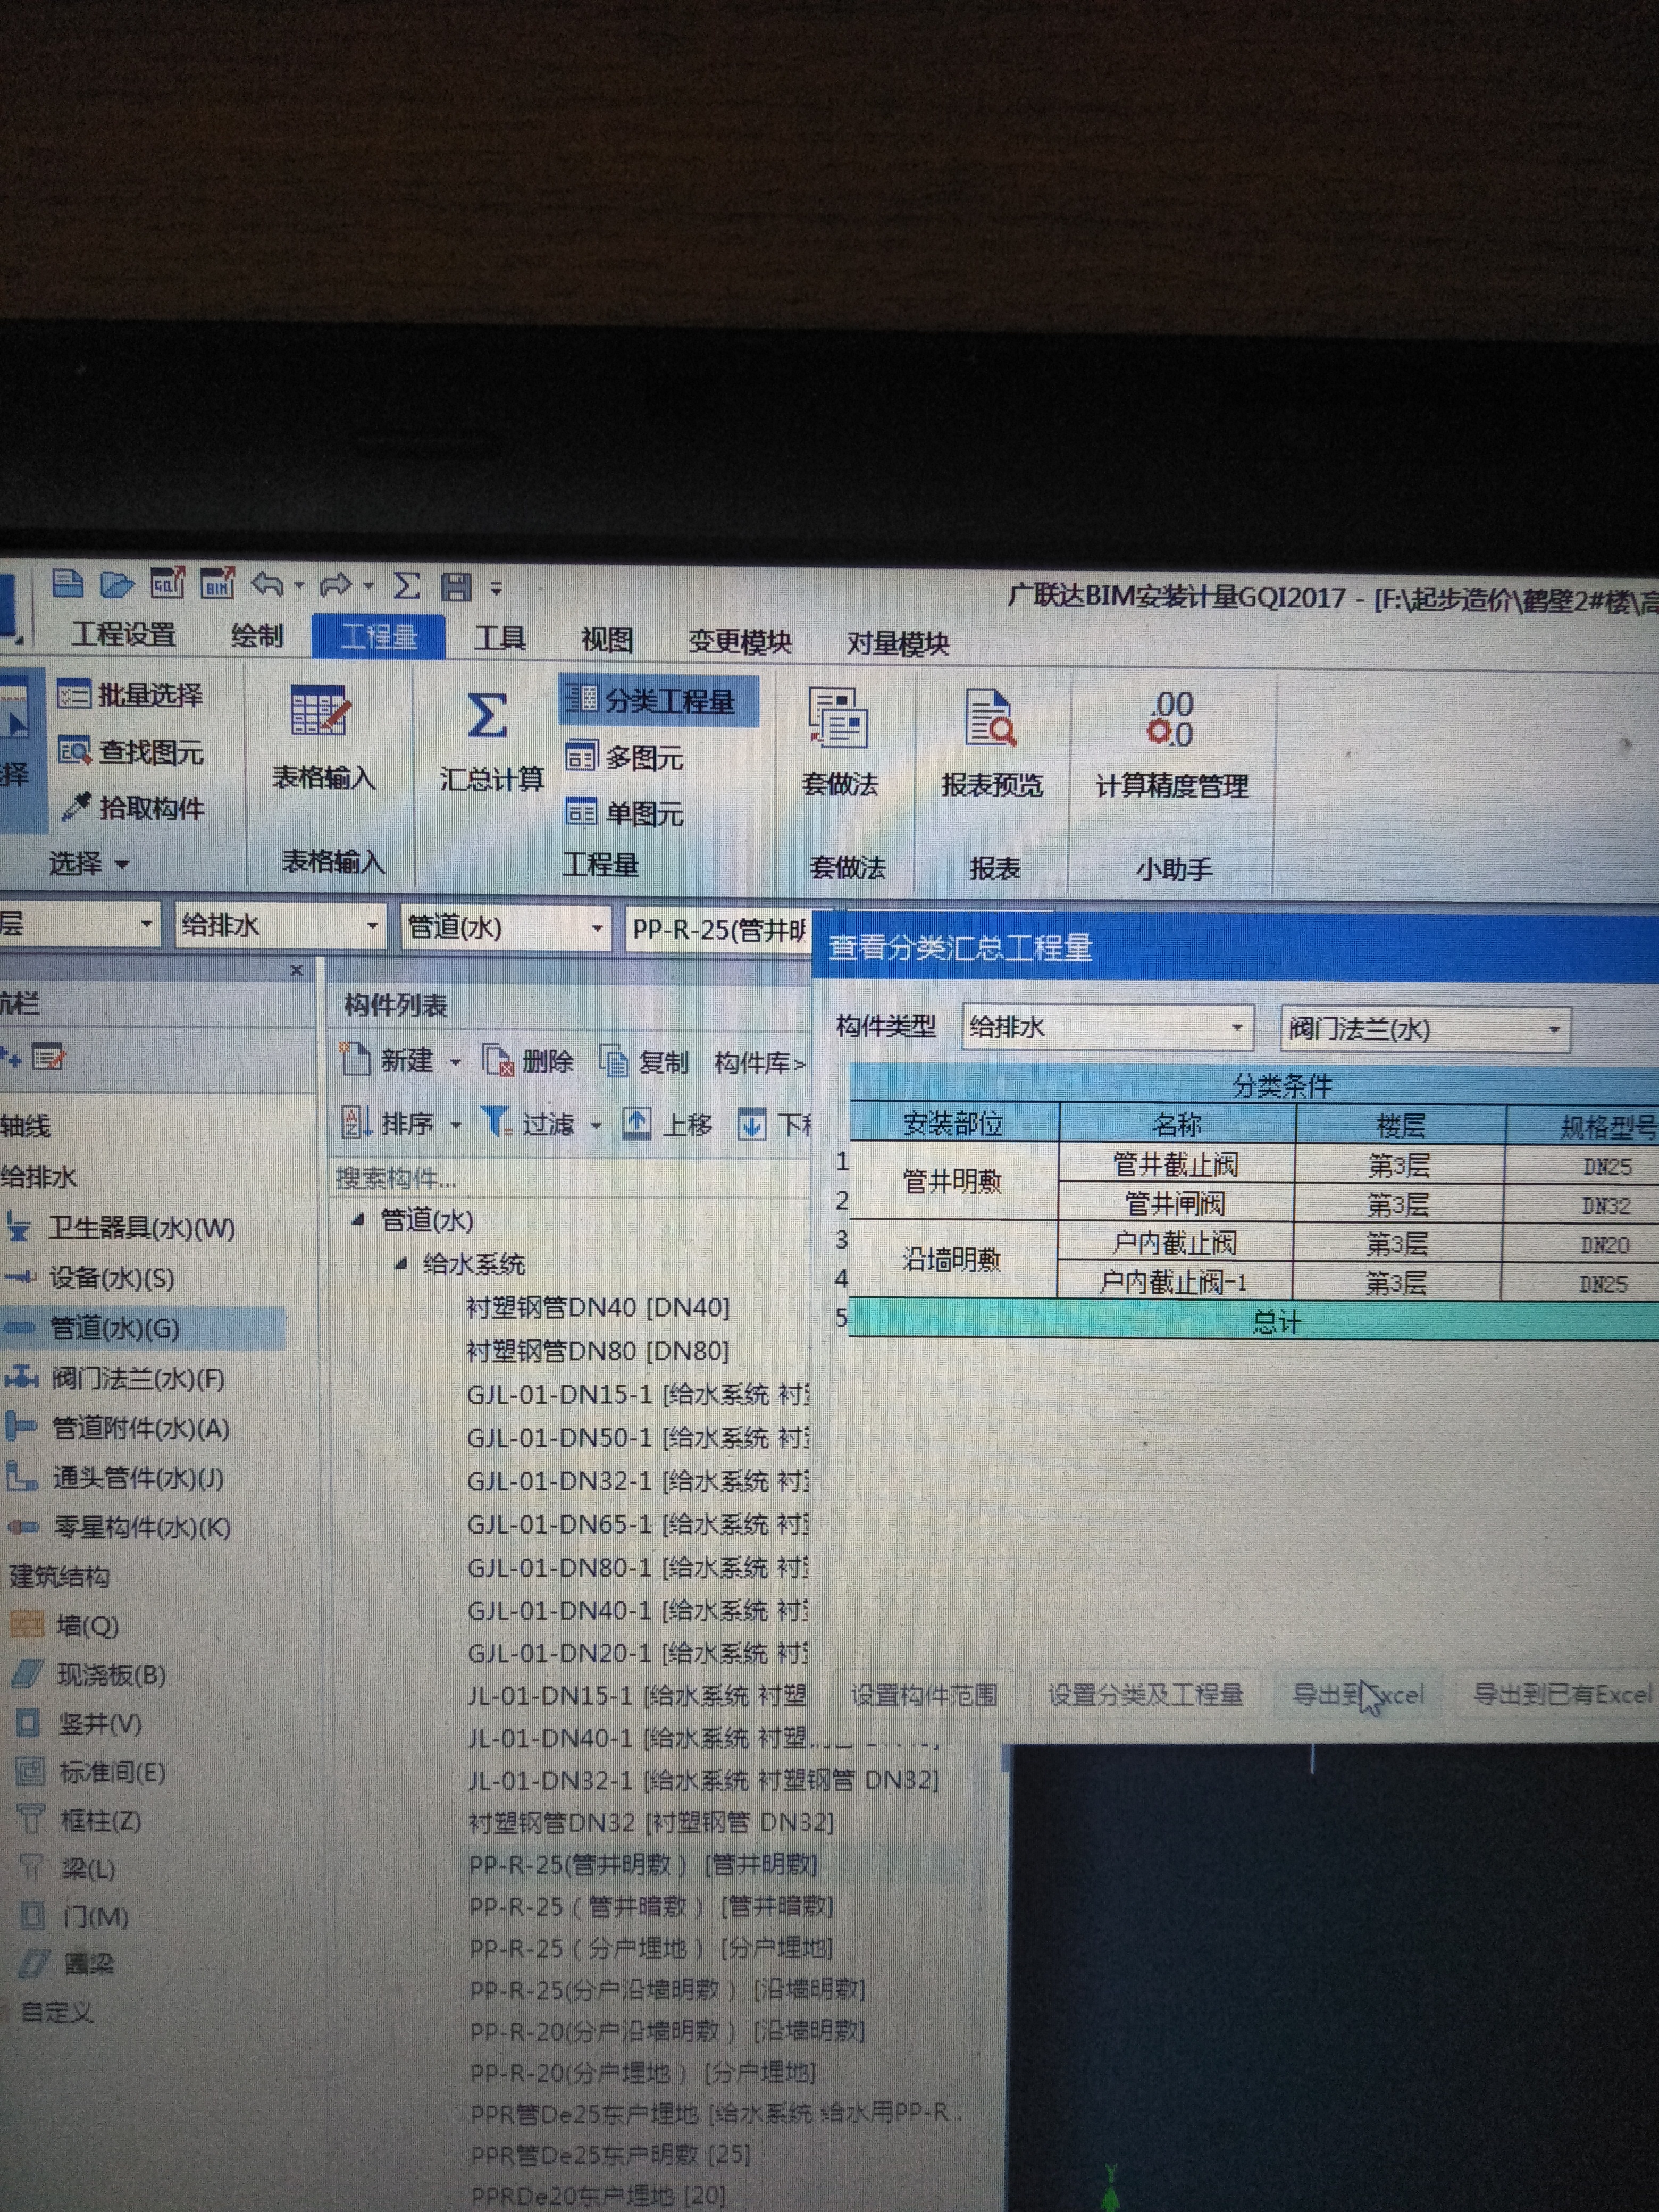The height and width of the screenshot is (2212, 1659).
Task: Open 查找图元 find element tool
Action: (x=131, y=751)
